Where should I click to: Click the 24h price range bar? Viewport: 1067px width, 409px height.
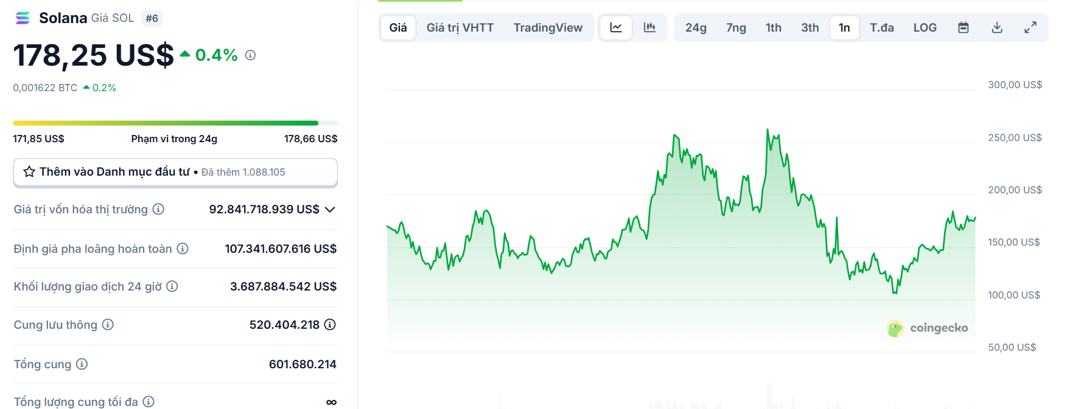[x=175, y=123]
